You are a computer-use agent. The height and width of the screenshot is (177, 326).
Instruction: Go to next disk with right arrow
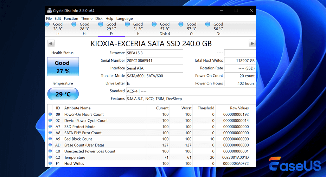(x=252, y=43)
